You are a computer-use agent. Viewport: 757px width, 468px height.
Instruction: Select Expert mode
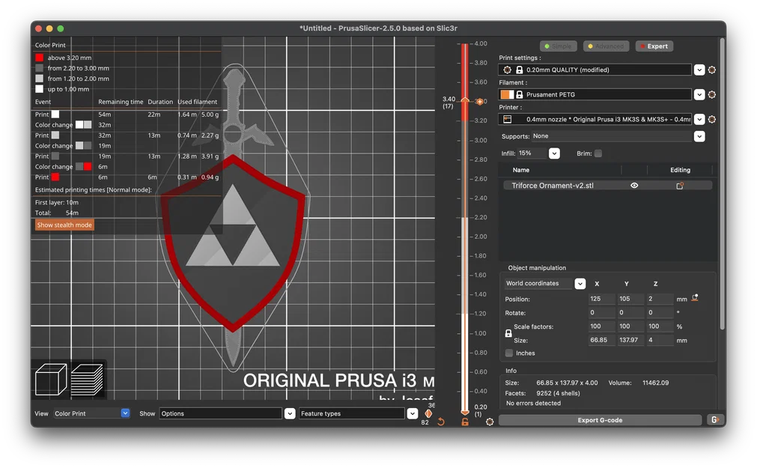click(654, 46)
